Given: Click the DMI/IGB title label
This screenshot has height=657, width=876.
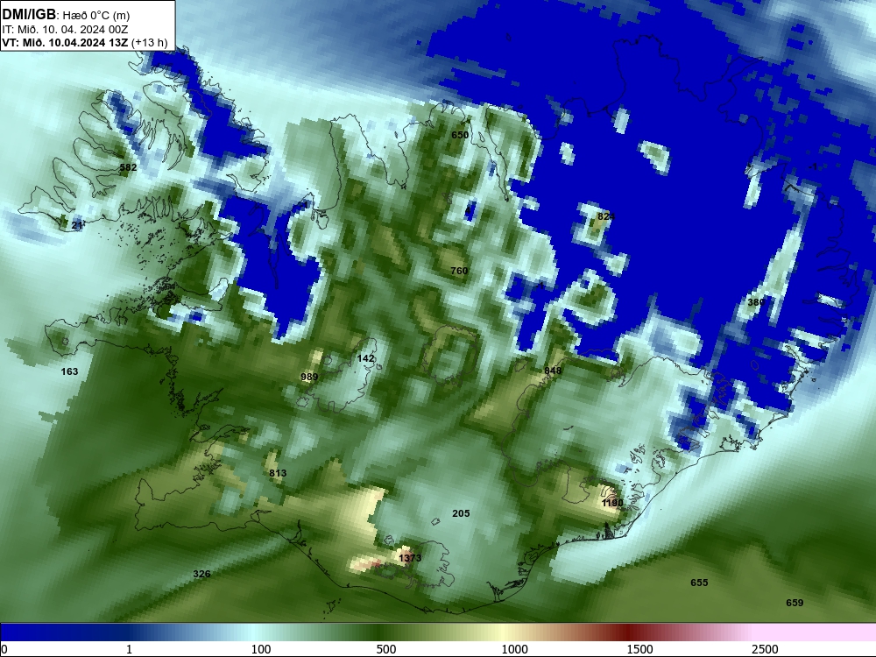Looking at the screenshot, I should pos(29,13).
